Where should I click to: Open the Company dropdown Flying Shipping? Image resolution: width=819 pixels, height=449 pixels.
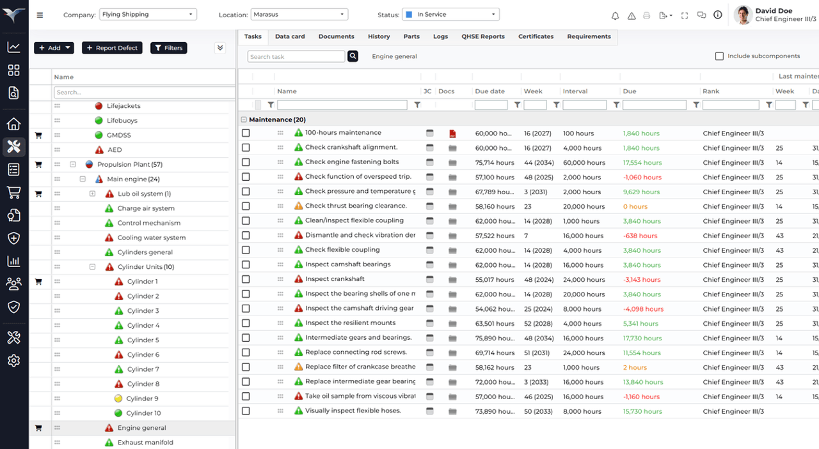[148, 14]
